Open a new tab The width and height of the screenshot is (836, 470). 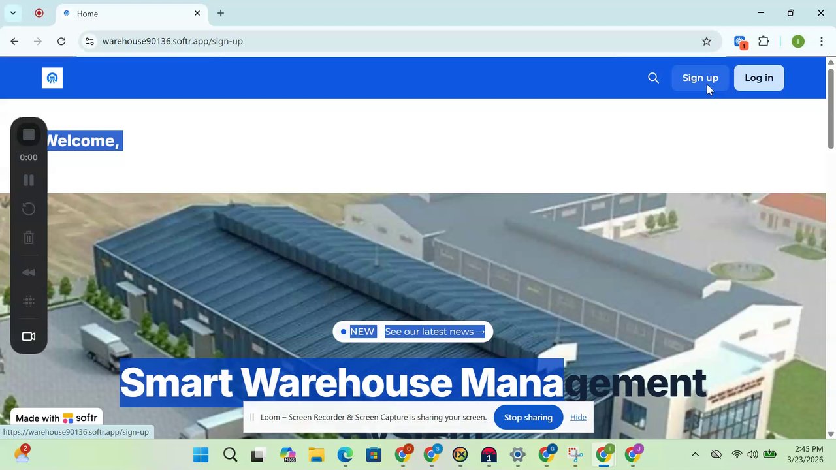click(x=221, y=13)
